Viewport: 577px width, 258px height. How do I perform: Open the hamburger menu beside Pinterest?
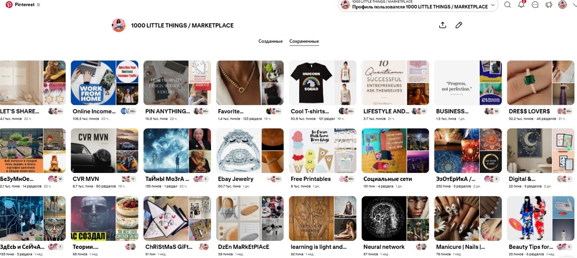click(x=38, y=5)
